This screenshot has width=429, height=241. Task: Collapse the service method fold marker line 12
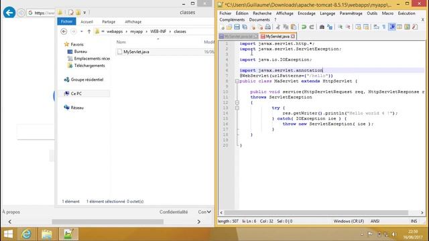click(x=237, y=102)
